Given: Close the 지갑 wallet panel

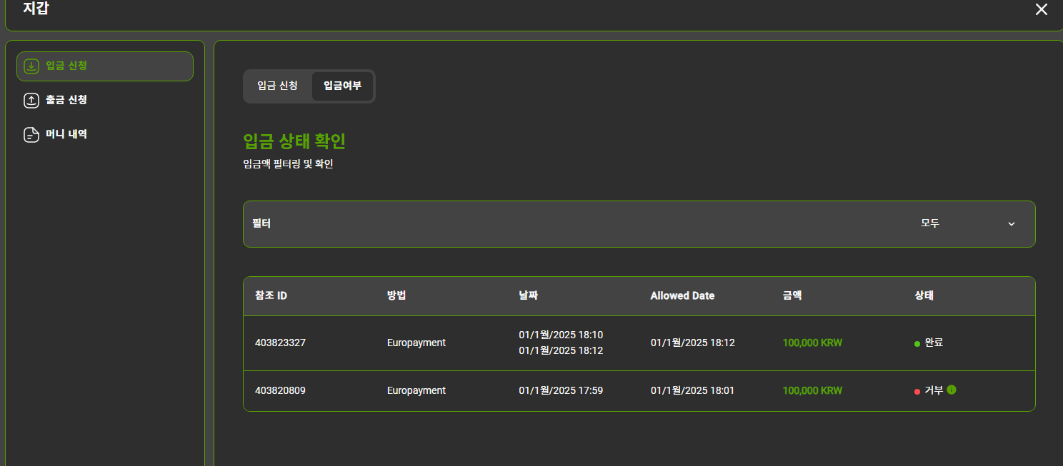Looking at the screenshot, I should pyautogui.click(x=1042, y=9).
